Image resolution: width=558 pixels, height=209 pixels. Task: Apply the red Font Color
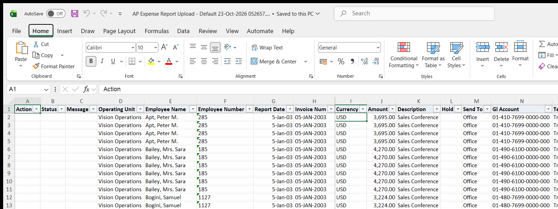[169, 61]
